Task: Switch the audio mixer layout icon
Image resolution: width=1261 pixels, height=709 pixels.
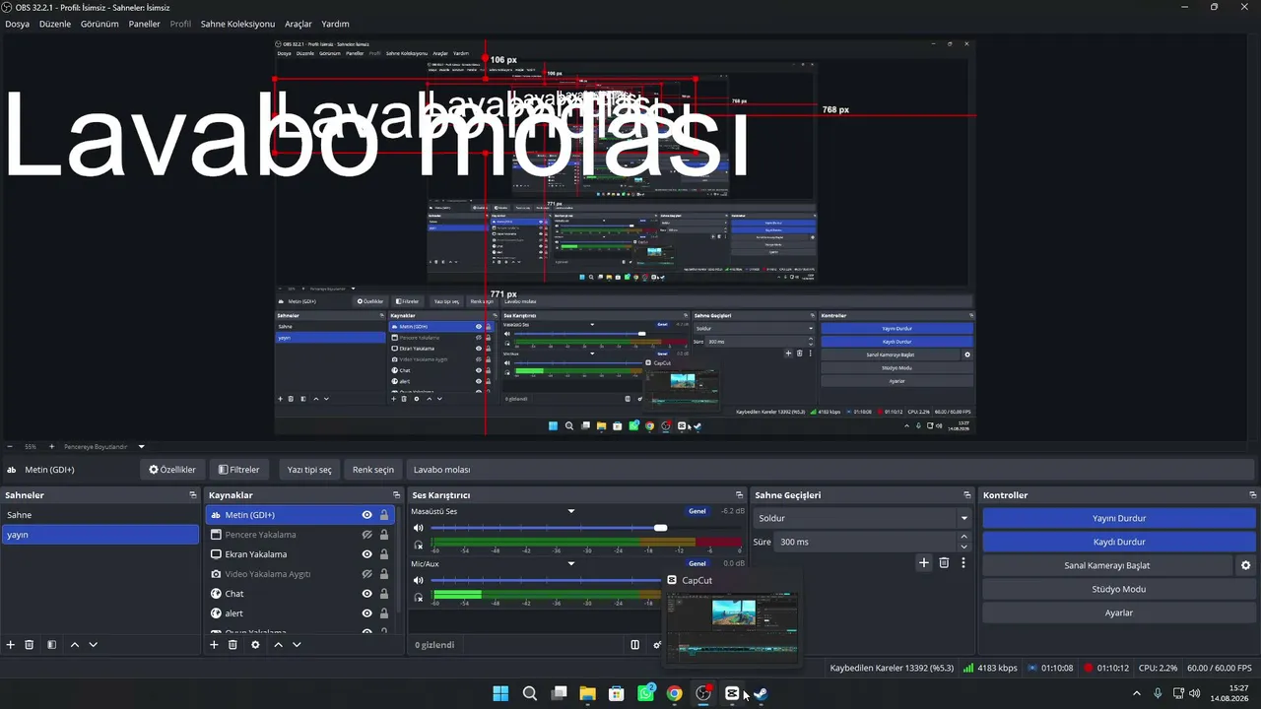Action: [x=635, y=645]
